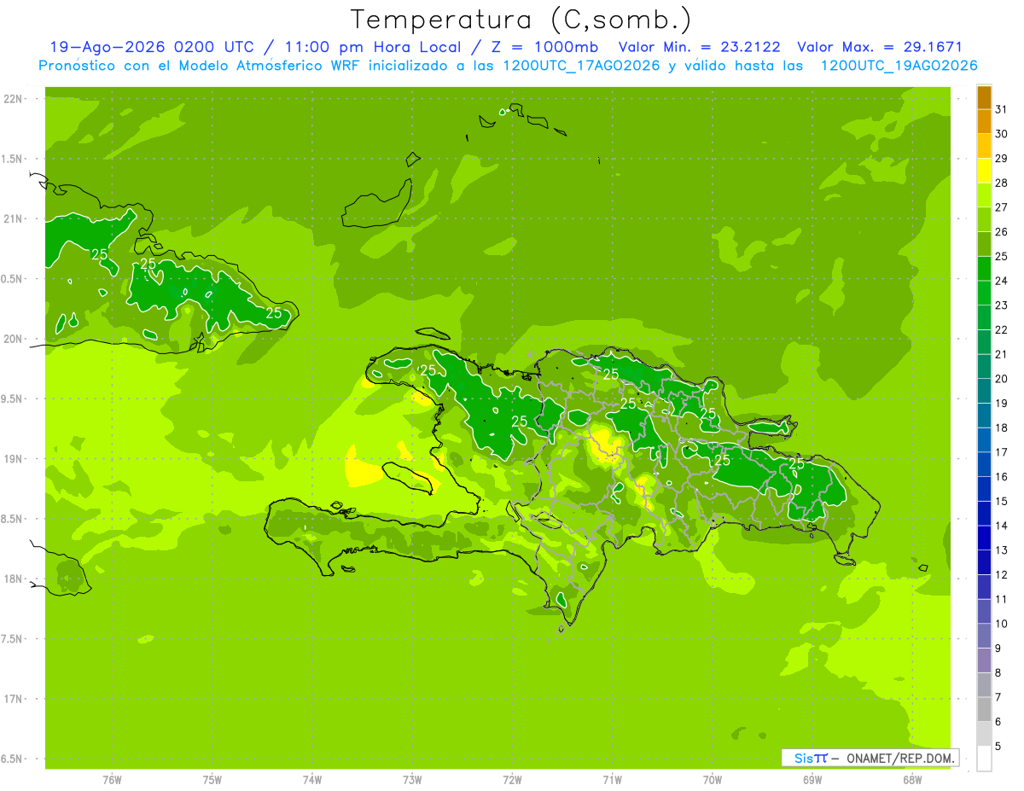Pick the green swatch between 24 and 25
The image size is (1024, 791).
984,269
